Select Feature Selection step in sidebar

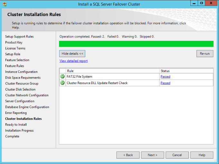click(17, 60)
